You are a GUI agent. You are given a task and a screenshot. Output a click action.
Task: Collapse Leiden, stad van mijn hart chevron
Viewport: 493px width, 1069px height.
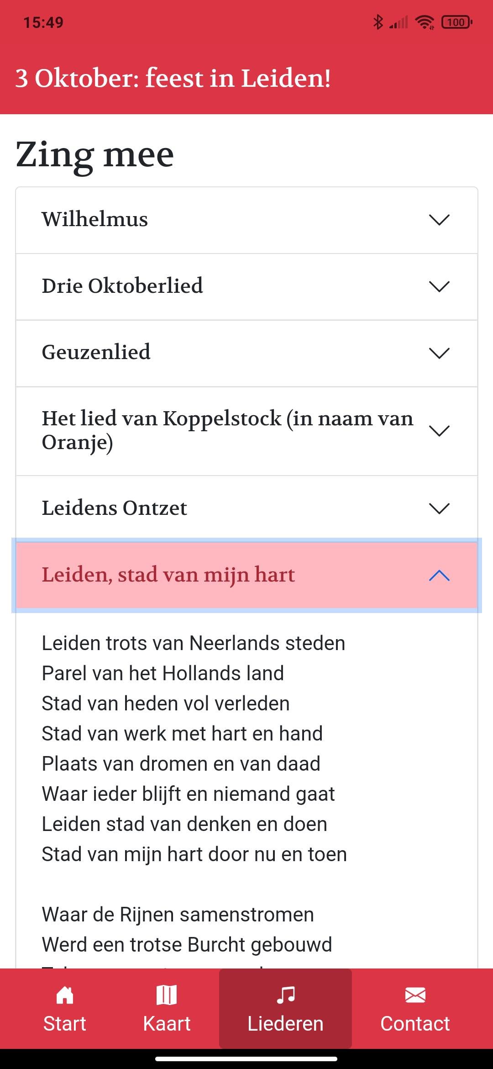coord(440,575)
